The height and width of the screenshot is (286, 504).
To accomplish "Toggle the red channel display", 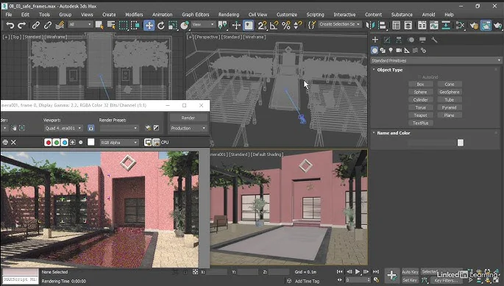I will [x=49, y=143].
